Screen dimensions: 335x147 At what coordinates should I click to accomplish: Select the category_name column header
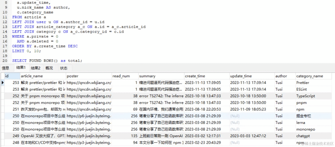[313, 76]
